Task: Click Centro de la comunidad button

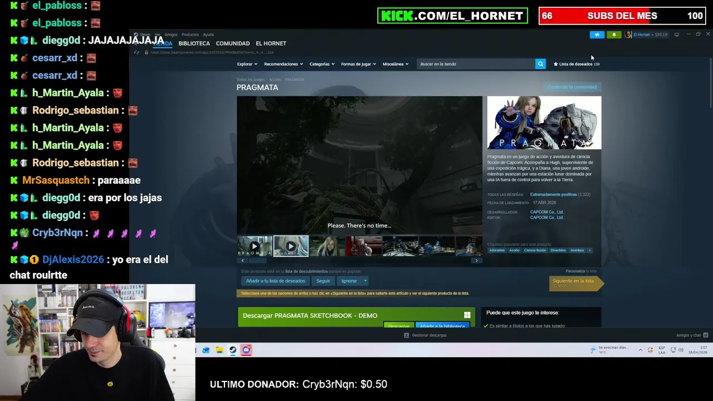Action: (x=572, y=87)
